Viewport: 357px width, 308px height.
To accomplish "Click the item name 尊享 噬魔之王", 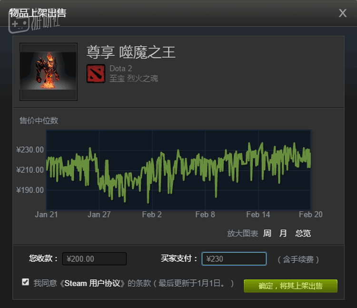I will (x=131, y=52).
